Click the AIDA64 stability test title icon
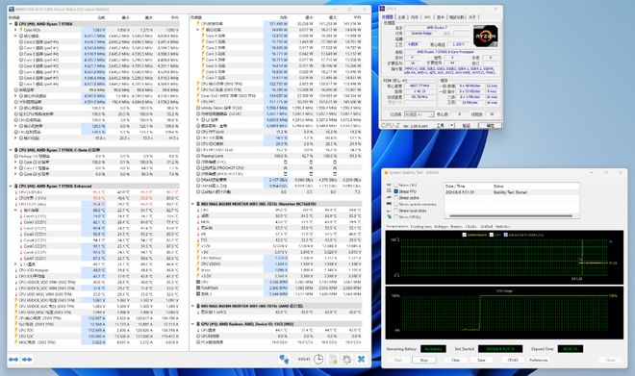The width and height of the screenshot is (635, 376). coord(387,173)
